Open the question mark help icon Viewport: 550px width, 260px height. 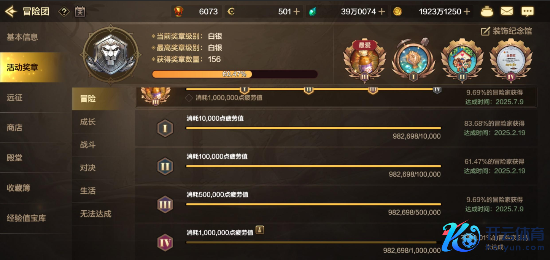coord(64,12)
